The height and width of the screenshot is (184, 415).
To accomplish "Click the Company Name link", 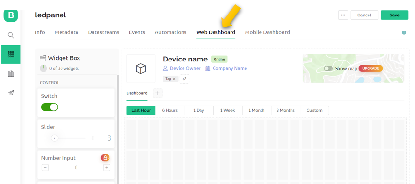I will [230, 68].
